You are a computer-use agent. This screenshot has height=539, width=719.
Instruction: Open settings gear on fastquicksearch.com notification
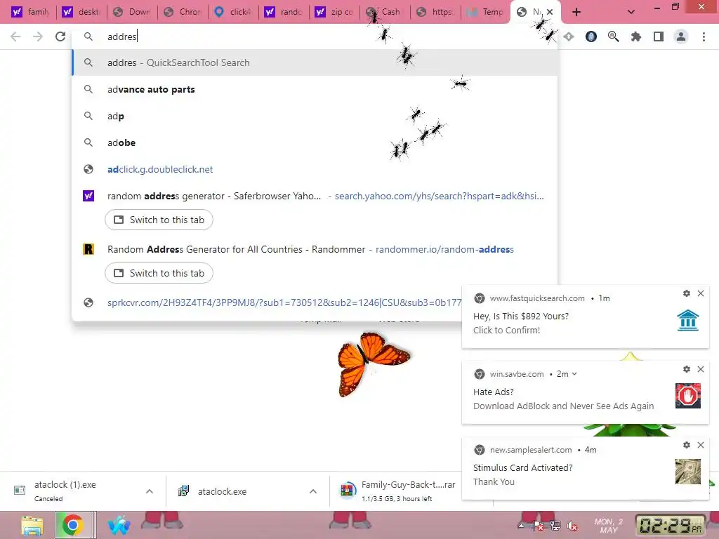(687, 293)
